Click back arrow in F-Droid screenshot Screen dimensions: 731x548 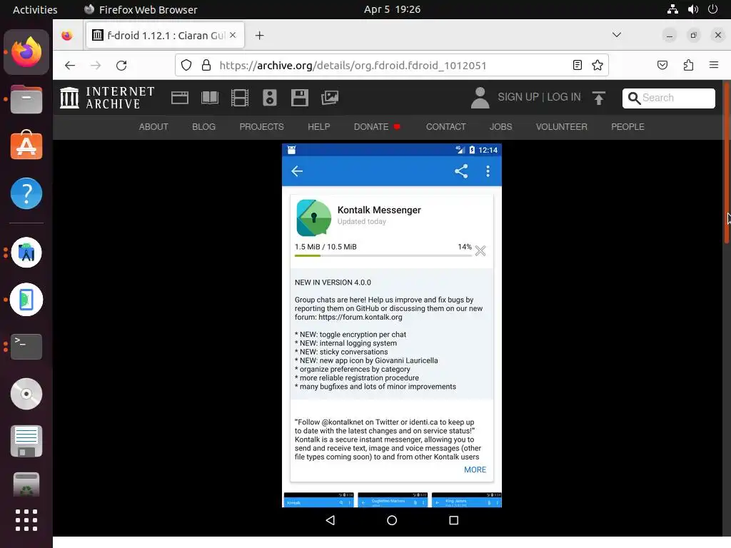pyautogui.click(x=297, y=171)
